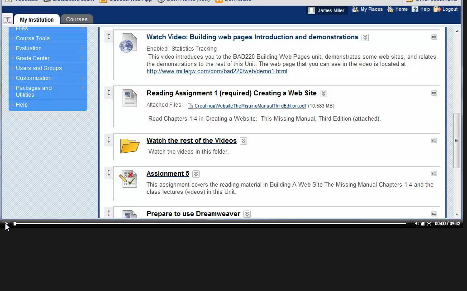Click the document icon for Reading Assignment 1
Screen dimensions: 467x291
(x=129, y=98)
